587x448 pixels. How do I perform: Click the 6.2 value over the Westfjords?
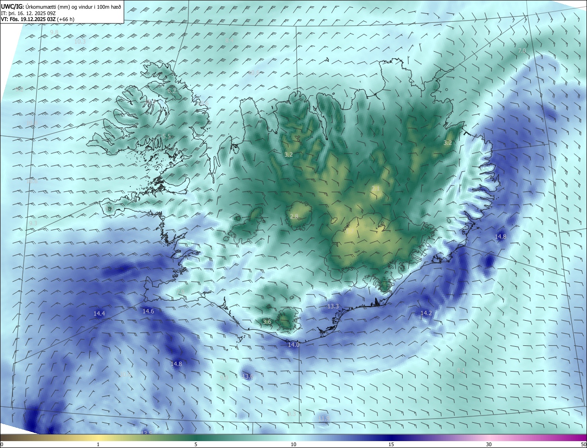click(172, 91)
